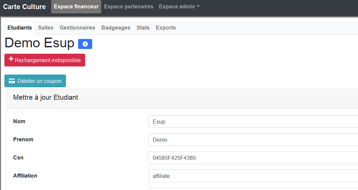Select the Csn input field
This screenshot has height=190, width=358.
[x=252, y=158]
